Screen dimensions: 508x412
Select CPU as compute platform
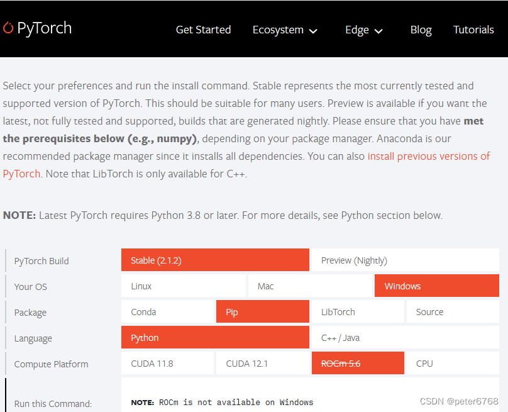point(453,363)
